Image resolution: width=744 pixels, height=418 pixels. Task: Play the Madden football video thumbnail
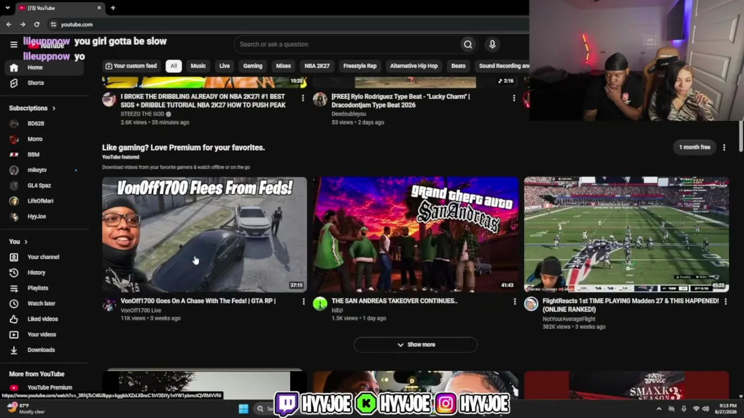pyautogui.click(x=627, y=235)
